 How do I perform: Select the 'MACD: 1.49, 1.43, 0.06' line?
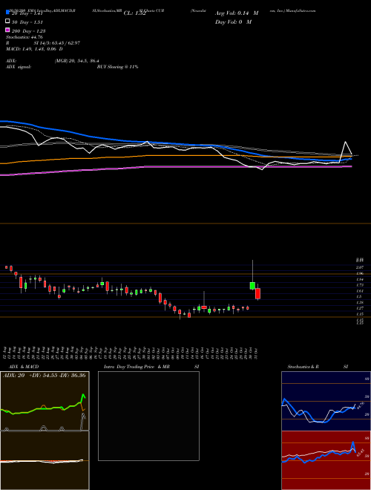click(32, 49)
